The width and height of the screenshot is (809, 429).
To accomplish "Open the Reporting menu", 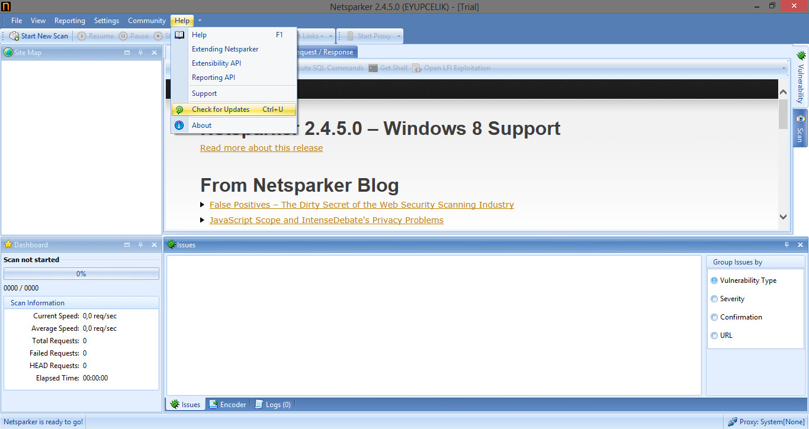I will click(x=70, y=21).
